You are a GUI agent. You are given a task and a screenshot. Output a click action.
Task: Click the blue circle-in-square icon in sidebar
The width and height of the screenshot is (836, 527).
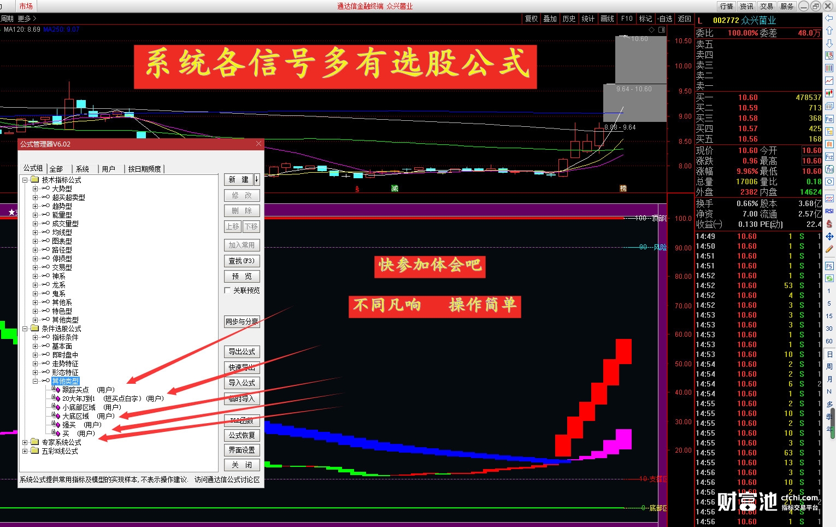pos(829,181)
